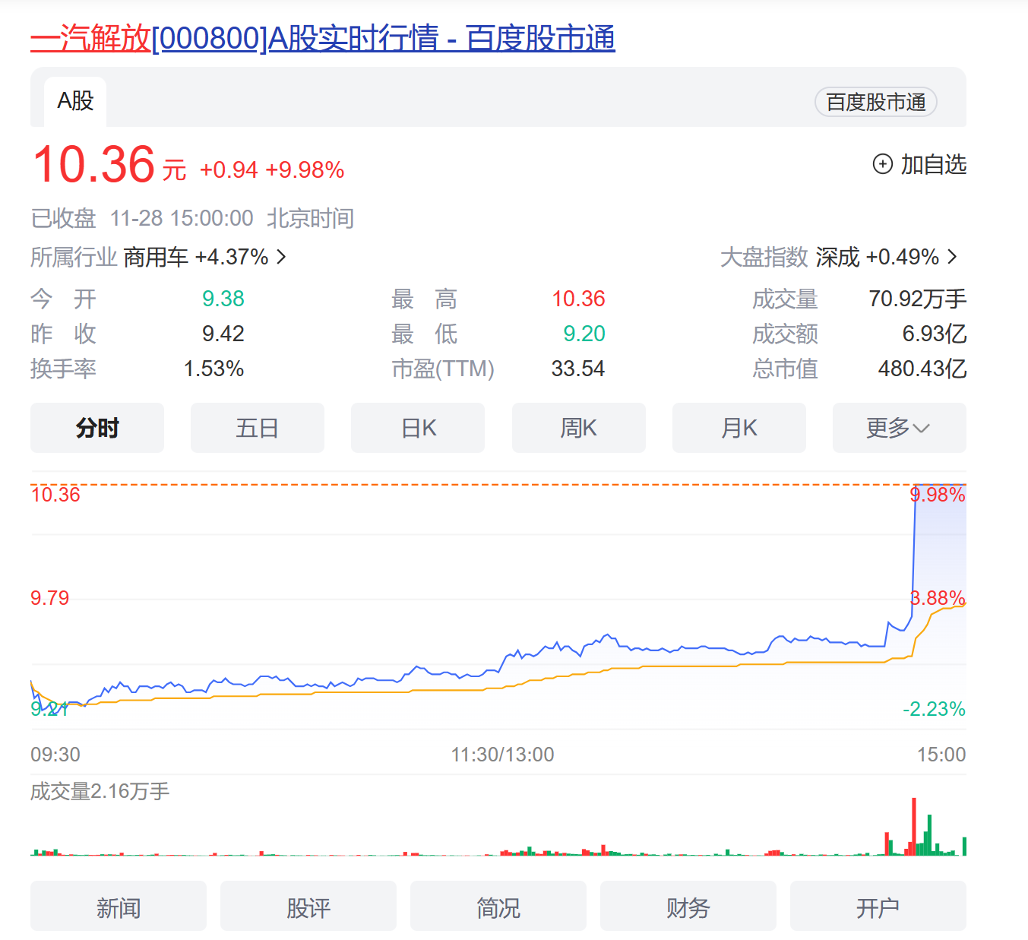Click the 换手率 value 1.53%
The width and height of the screenshot is (1028, 940).
point(214,369)
